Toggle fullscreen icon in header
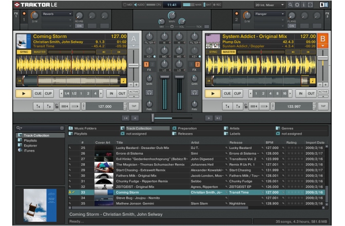 click(310, 5)
